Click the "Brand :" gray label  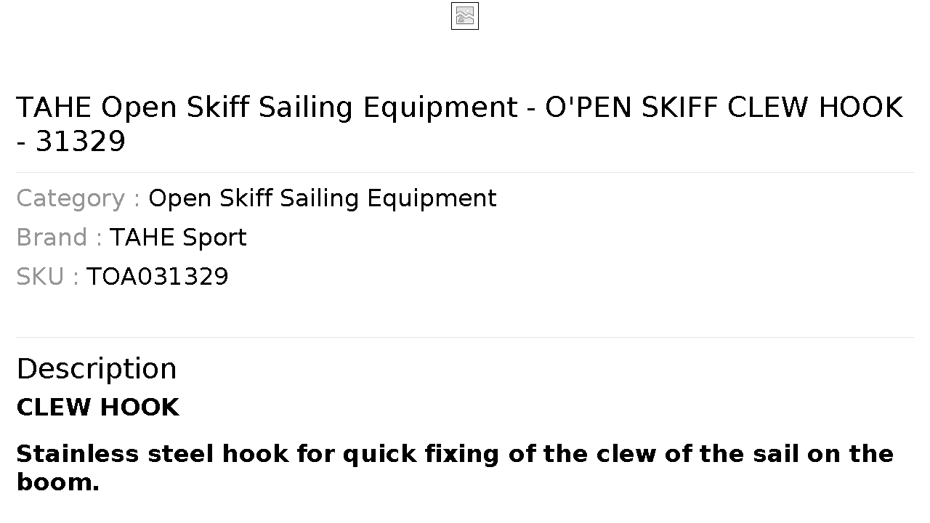click(x=59, y=238)
